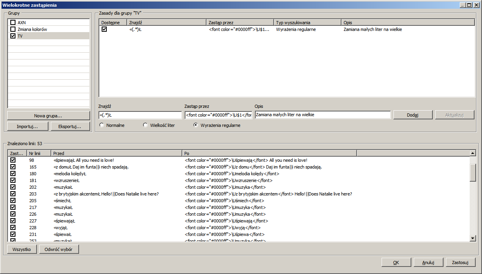
Task: Click the Po text for line 98
Action: click(x=246, y=160)
